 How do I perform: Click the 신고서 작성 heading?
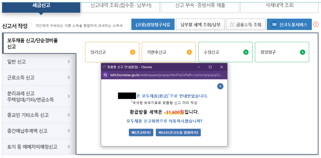click(x=14, y=26)
